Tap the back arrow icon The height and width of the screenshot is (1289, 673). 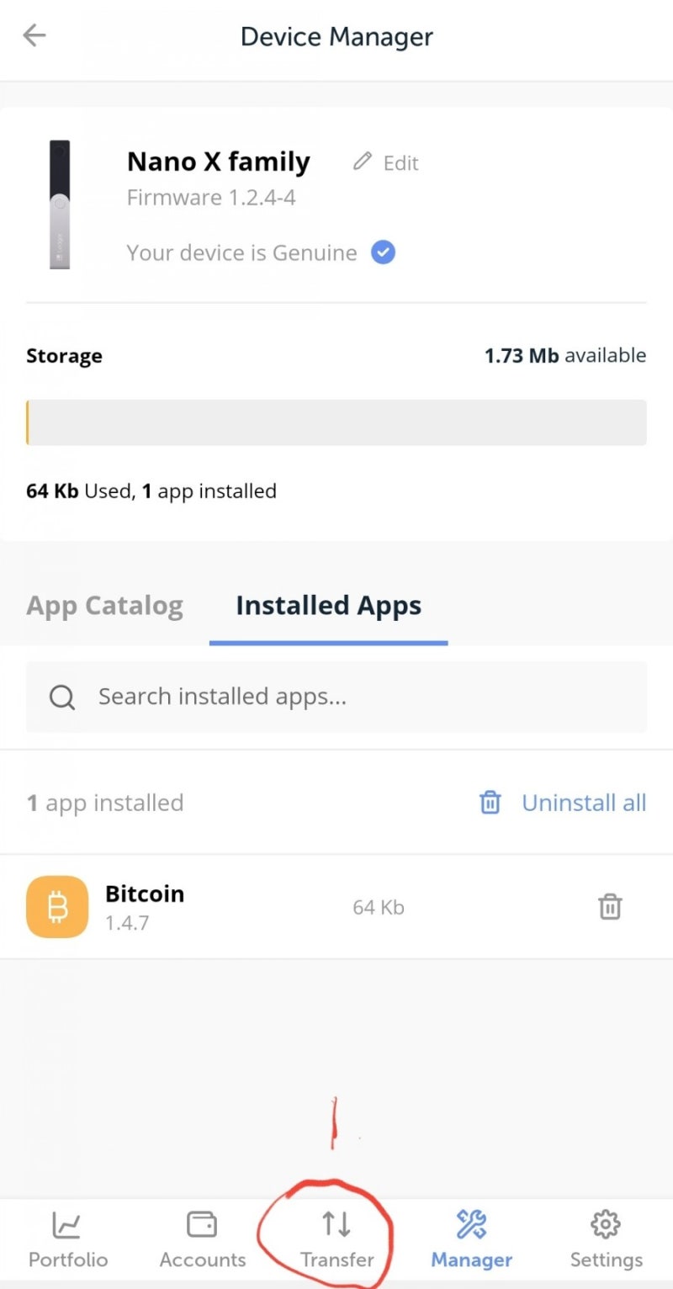click(34, 35)
